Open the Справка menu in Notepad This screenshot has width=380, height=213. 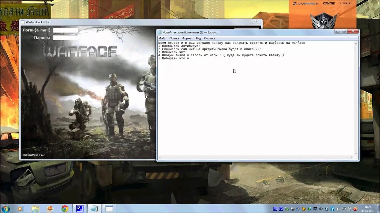pos(210,38)
